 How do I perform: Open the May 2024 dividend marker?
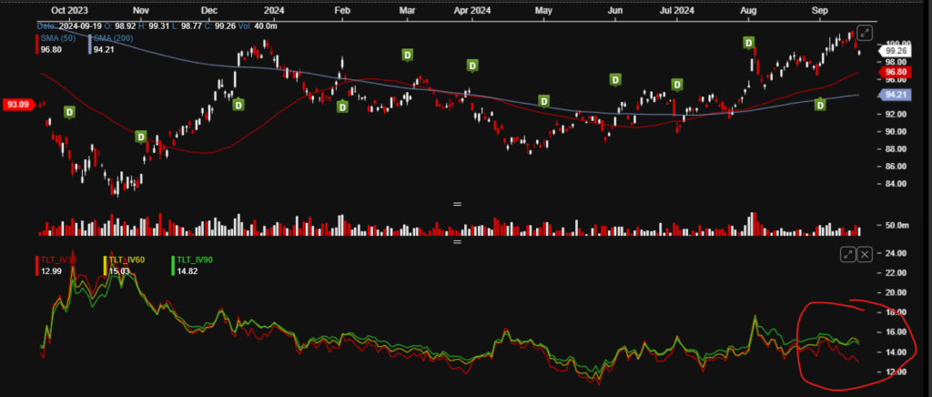click(x=543, y=100)
